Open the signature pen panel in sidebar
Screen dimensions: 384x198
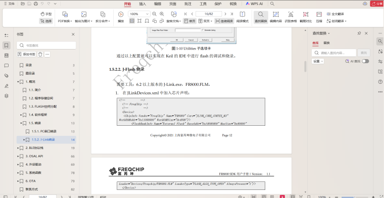point(7,86)
